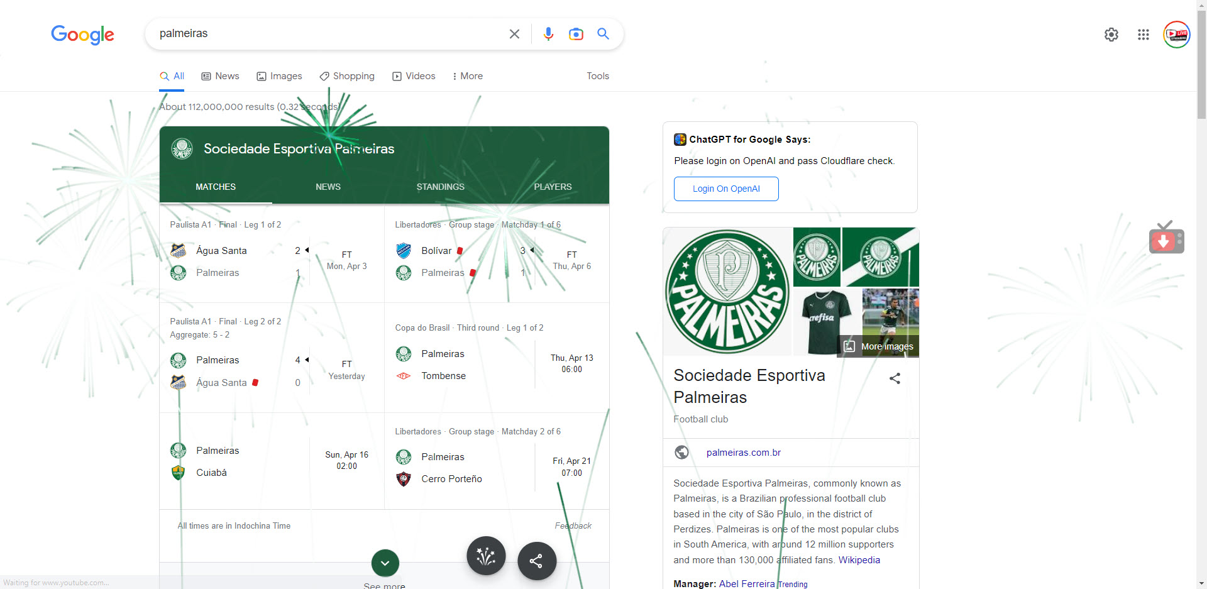1207x589 pixels.
Task: Click scrollbar down arrow
Action: [1201, 583]
